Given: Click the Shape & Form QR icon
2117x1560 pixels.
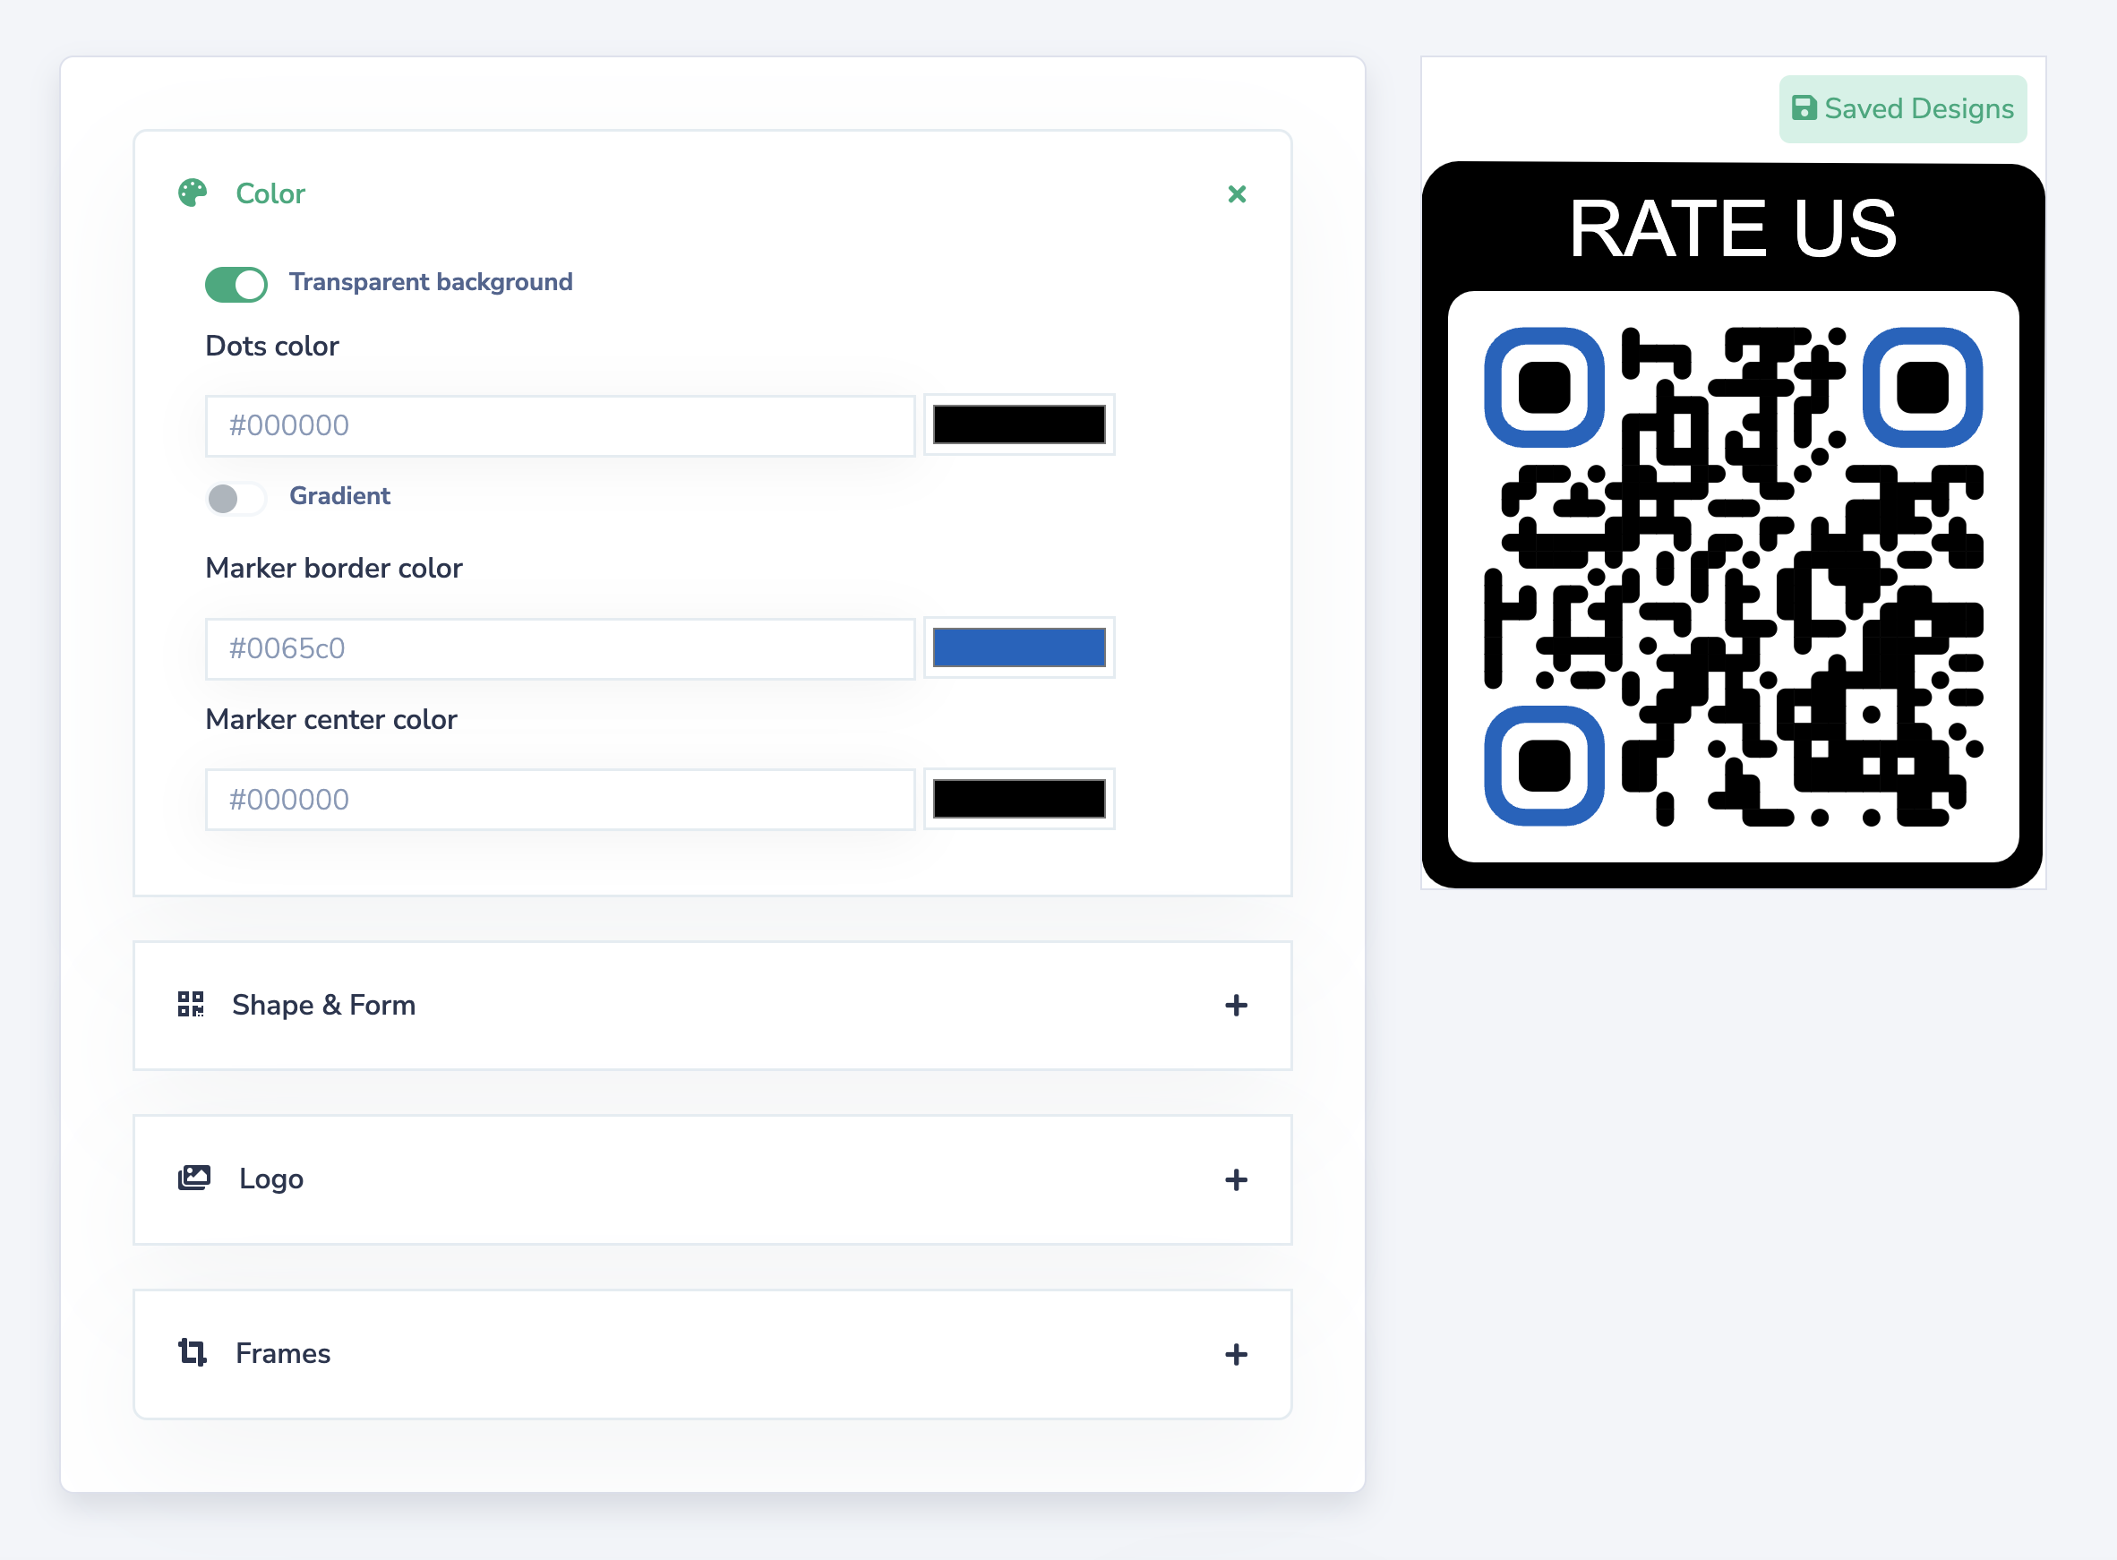Looking at the screenshot, I should (191, 1004).
